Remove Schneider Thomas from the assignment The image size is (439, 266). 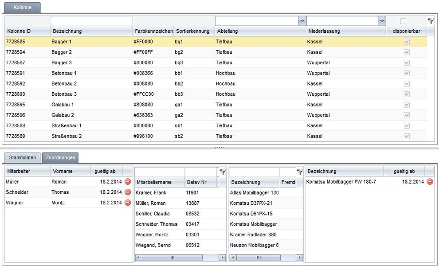[x=127, y=192]
